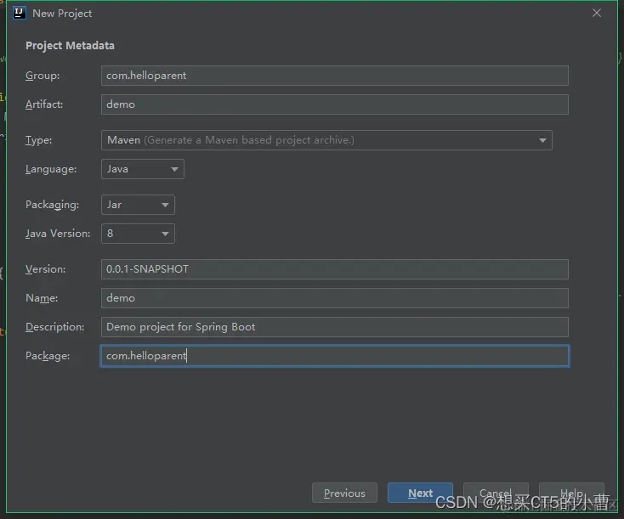624x519 pixels.
Task: Click the Package label
Action: pos(48,356)
